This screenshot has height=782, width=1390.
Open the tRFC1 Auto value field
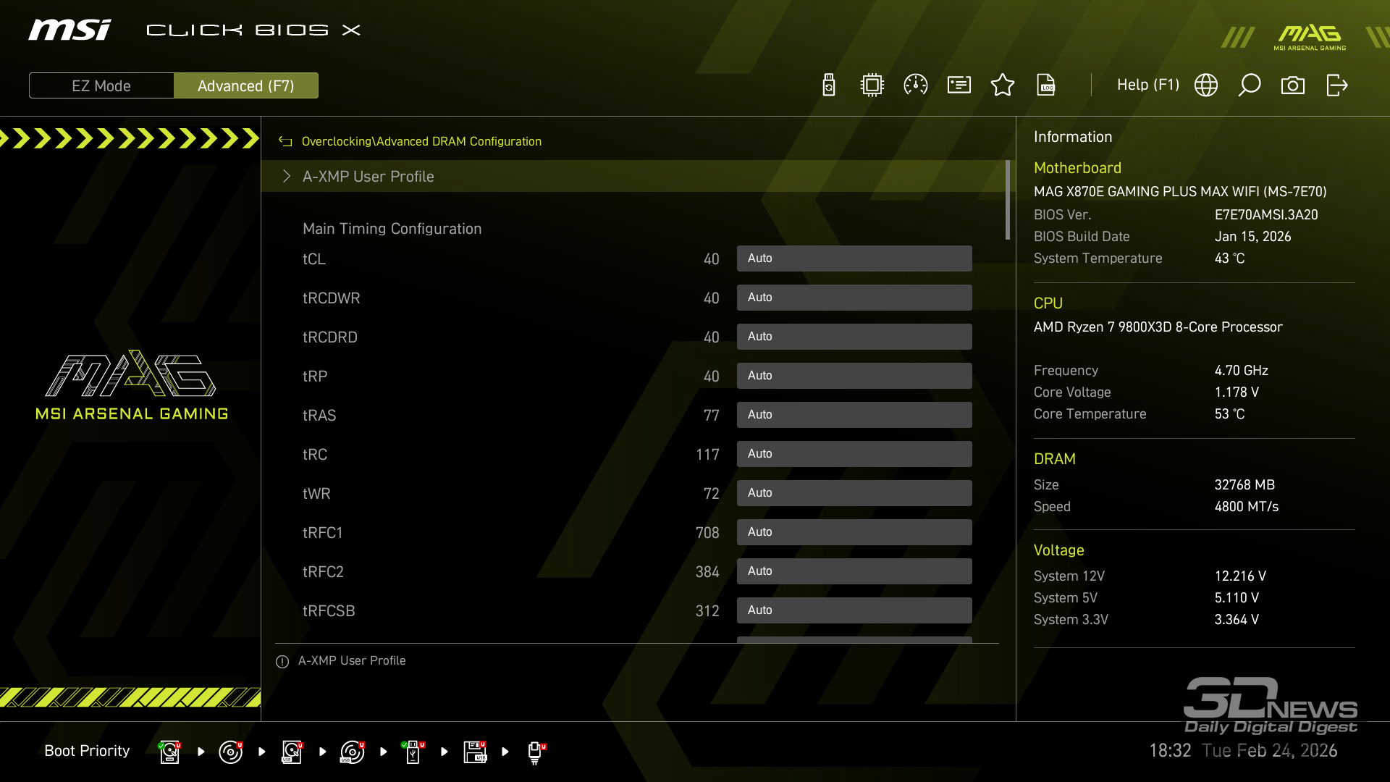coord(854,532)
